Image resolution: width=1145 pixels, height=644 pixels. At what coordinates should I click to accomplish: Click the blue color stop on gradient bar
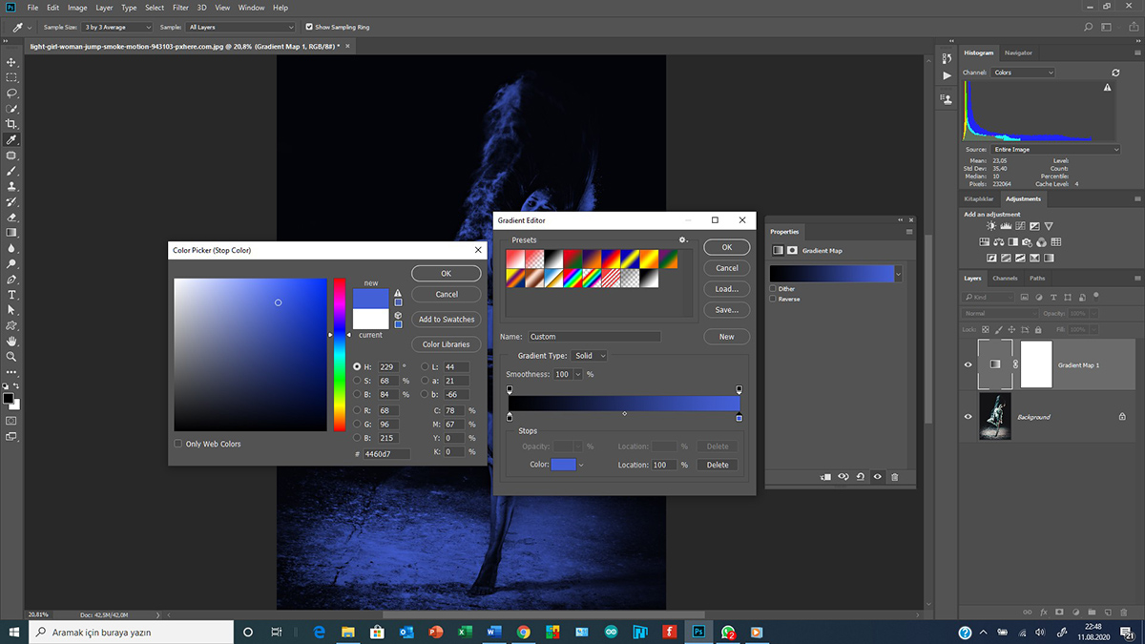coord(739,418)
